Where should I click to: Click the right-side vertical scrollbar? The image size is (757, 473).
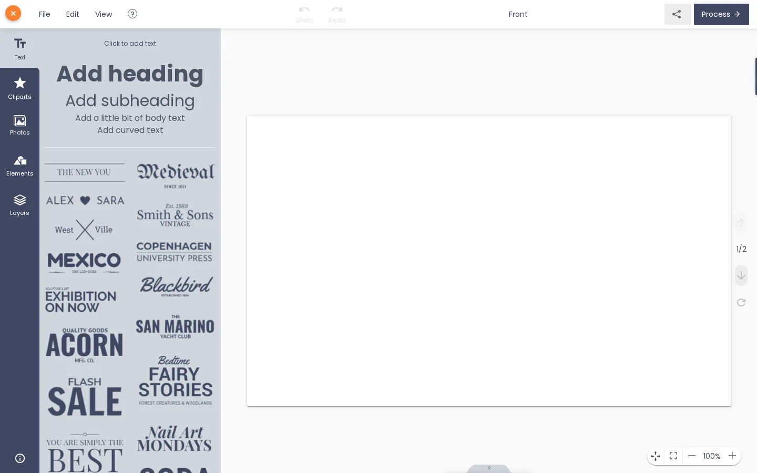click(x=756, y=77)
